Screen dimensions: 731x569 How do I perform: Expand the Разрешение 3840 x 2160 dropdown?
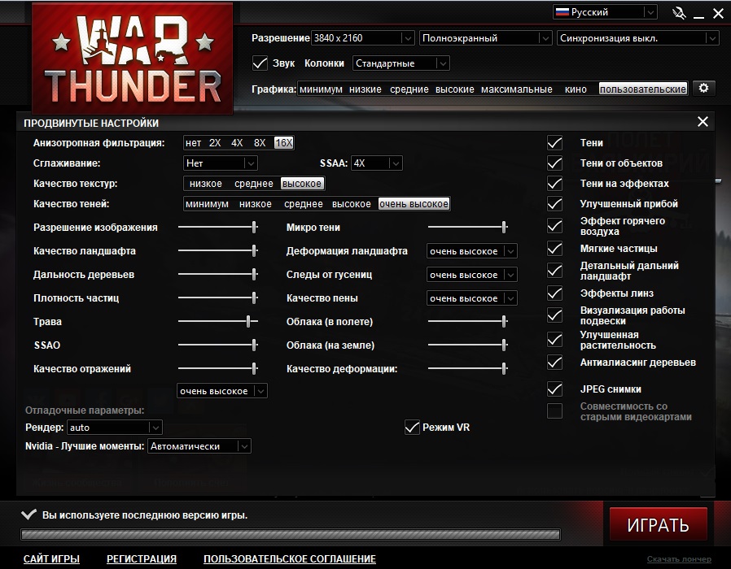pyautogui.click(x=363, y=38)
